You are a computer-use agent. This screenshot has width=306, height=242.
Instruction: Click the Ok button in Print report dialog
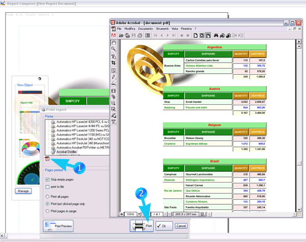click(164, 226)
